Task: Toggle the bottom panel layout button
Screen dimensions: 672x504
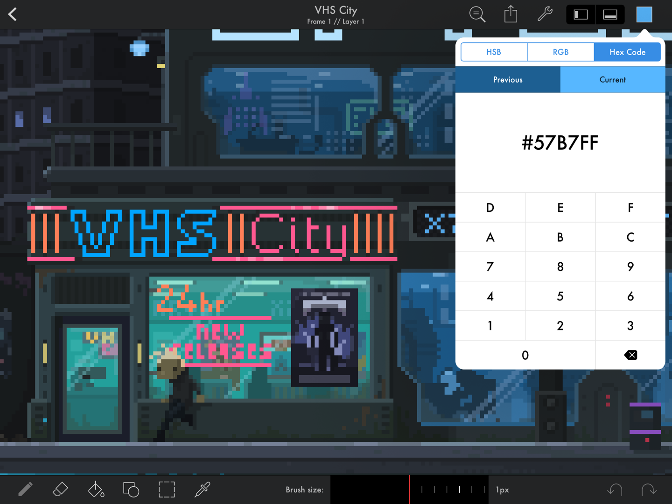Action: (610, 14)
